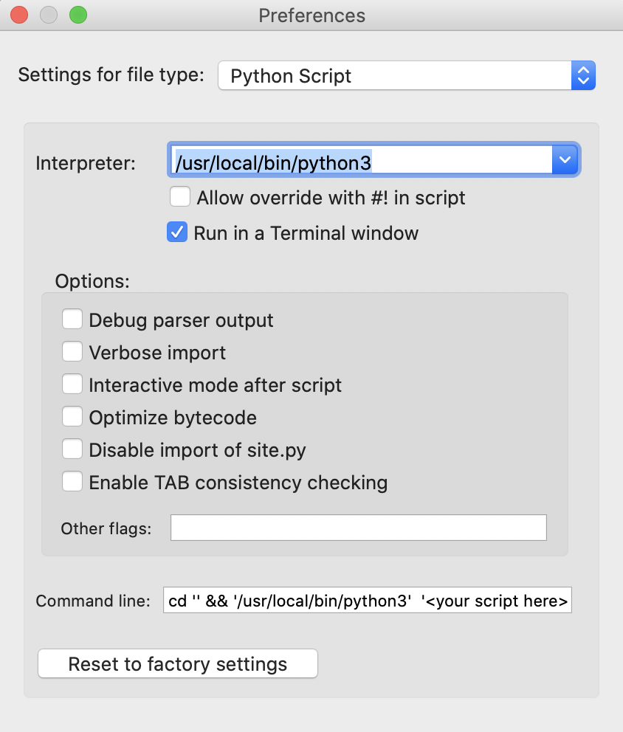Close the Preferences window
The image size is (623, 732).
tap(19, 15)
